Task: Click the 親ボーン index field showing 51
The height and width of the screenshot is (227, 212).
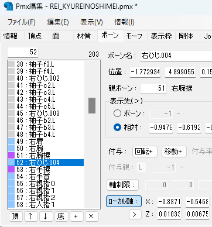Action: [153, 88]
